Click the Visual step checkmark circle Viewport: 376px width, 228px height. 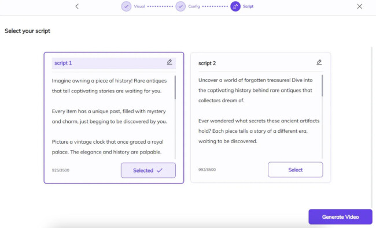(126, 6)
